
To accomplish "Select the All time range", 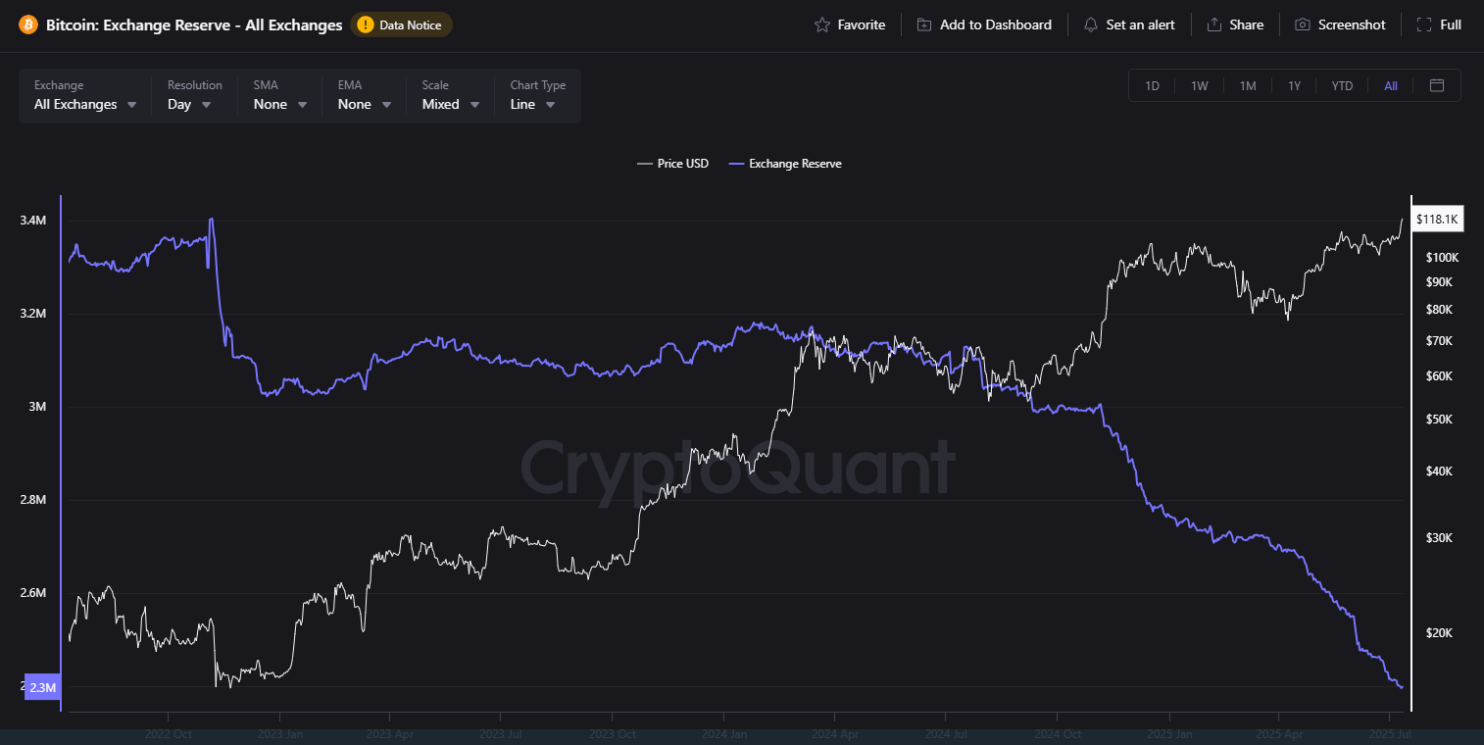I will 1391,85.
